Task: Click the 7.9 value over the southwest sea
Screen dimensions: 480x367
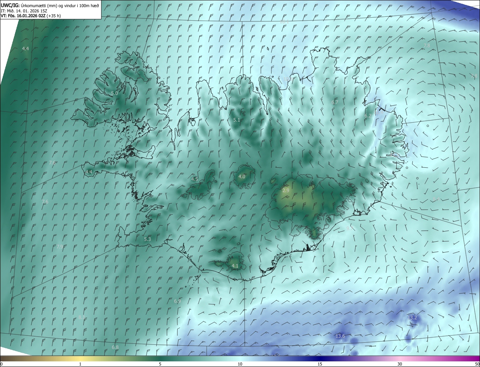Action: [x=60, y=247]
